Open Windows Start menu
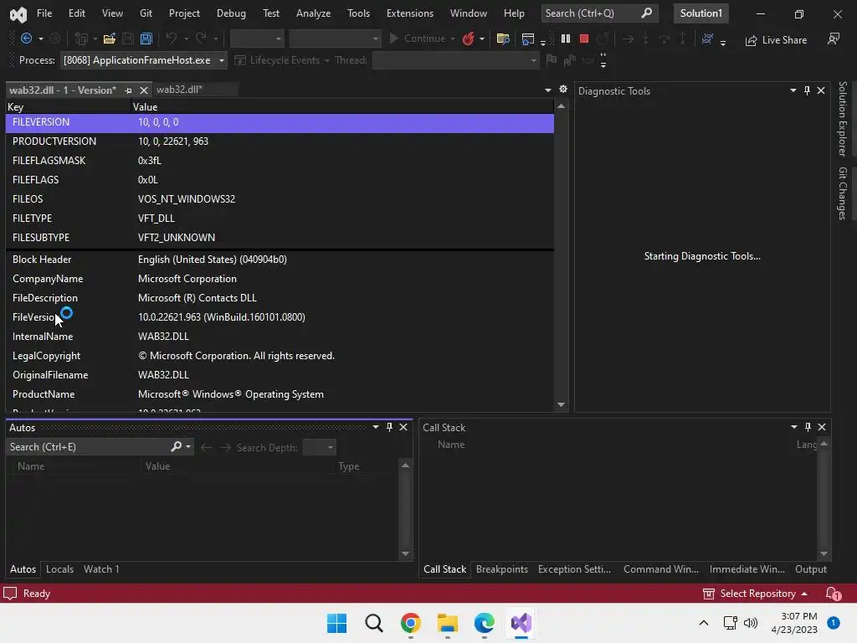 (x=336, y=623)
